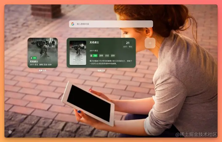Click 2017·芬兰 剧情/历史/战争 line in small card
The width and height of the screenshot is (222, 142).
point(41,65)
